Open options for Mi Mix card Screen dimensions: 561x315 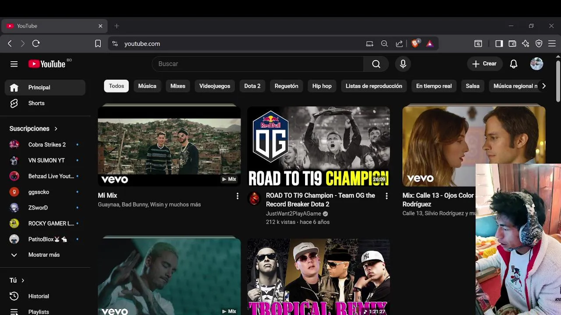[238, 196]
